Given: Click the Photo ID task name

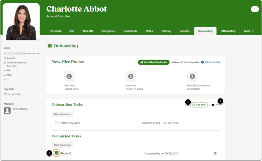Looking at the screenshot, I should 66,153.
